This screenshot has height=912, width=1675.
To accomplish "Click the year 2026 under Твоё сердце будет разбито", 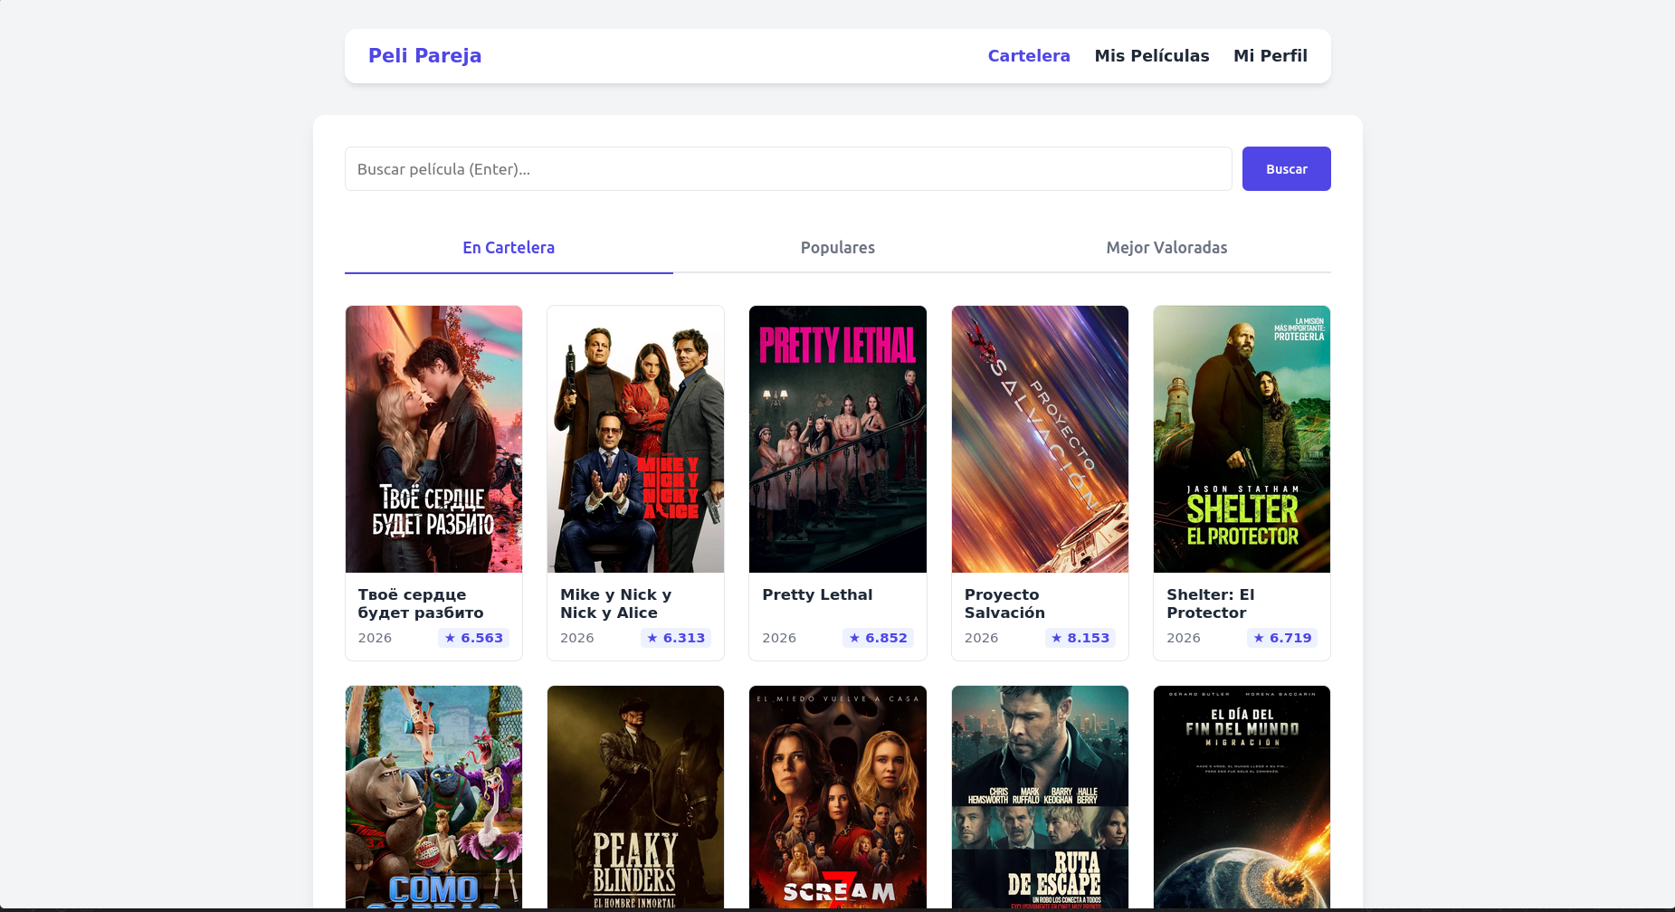I will [x=375, y=638].
